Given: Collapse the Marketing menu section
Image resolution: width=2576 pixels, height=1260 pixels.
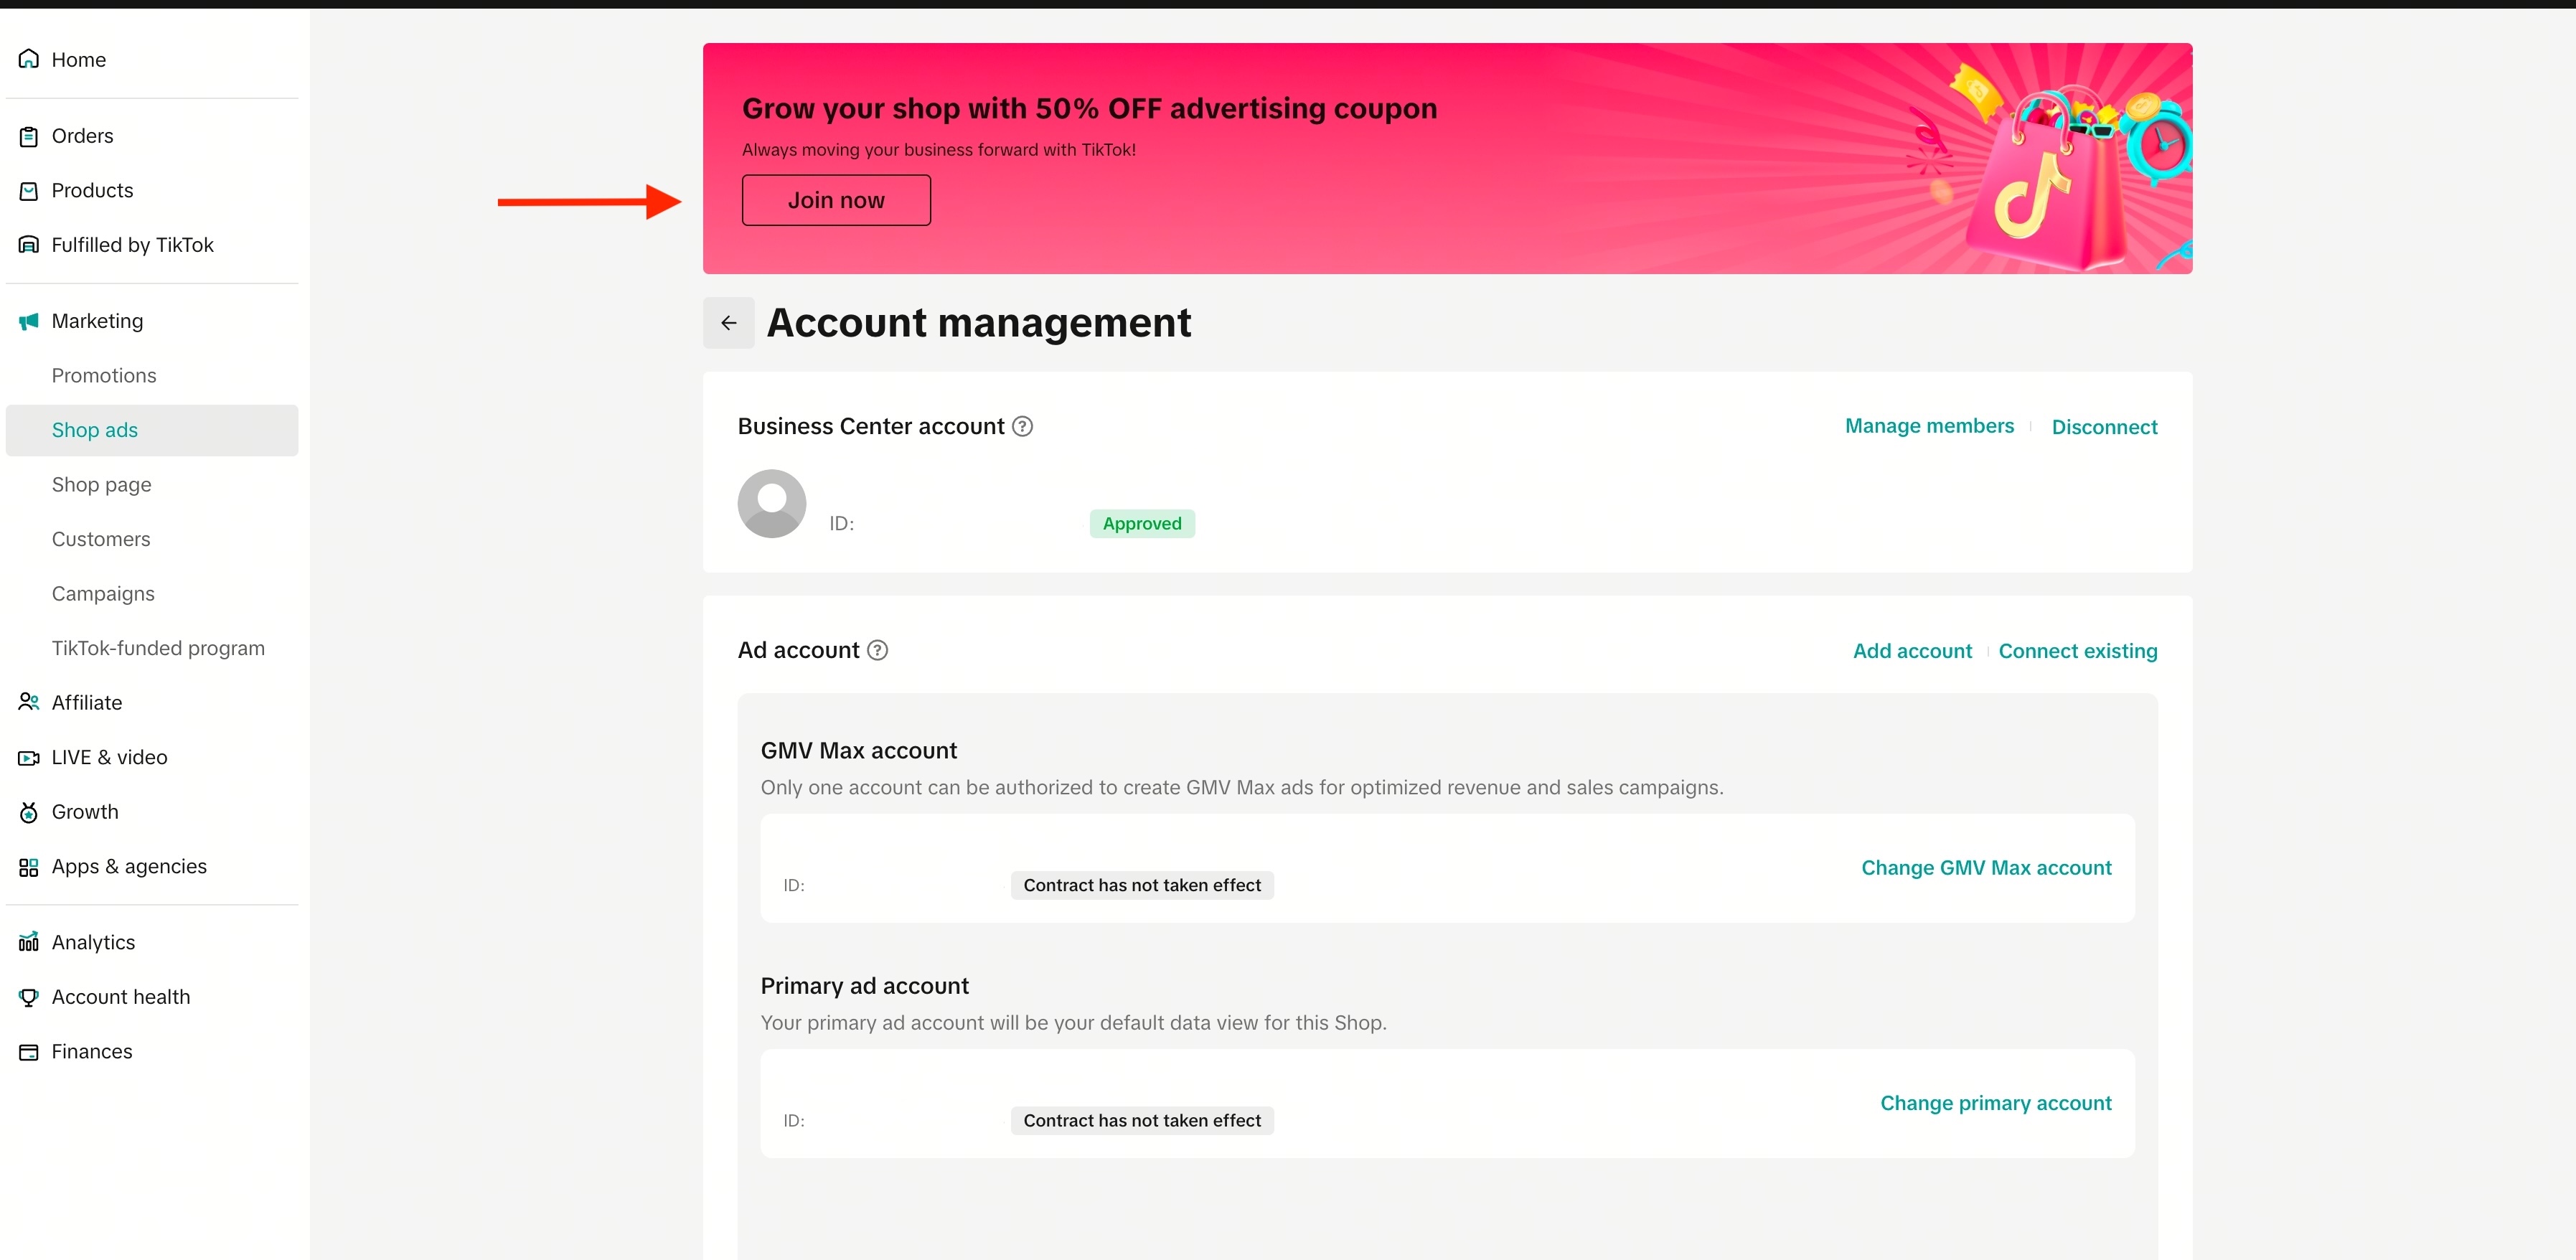Looking at the screenshot, I should (x=152, y=321).
